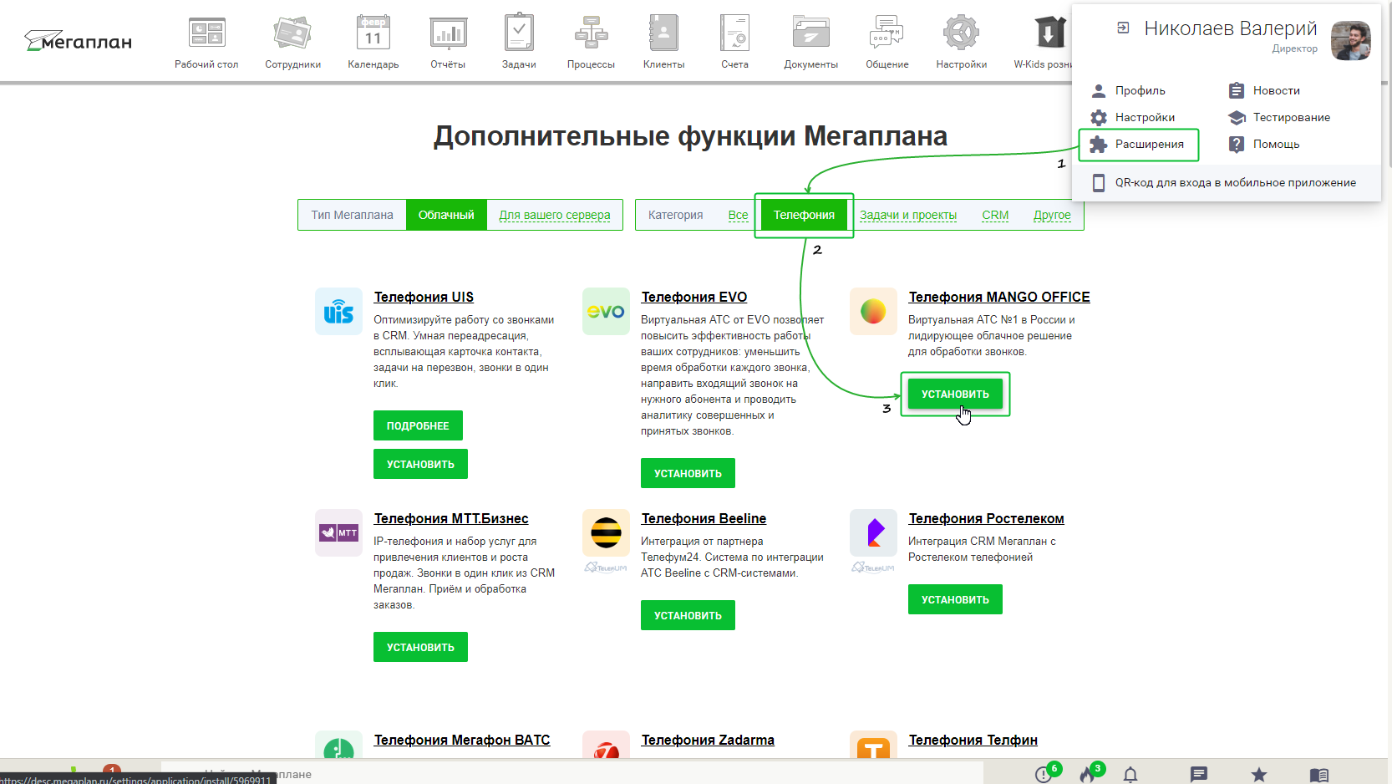This screenshot has height=784, width=1392.
Task: Open the Рабочий стол section icon
Action: click(x=206, y=33)
